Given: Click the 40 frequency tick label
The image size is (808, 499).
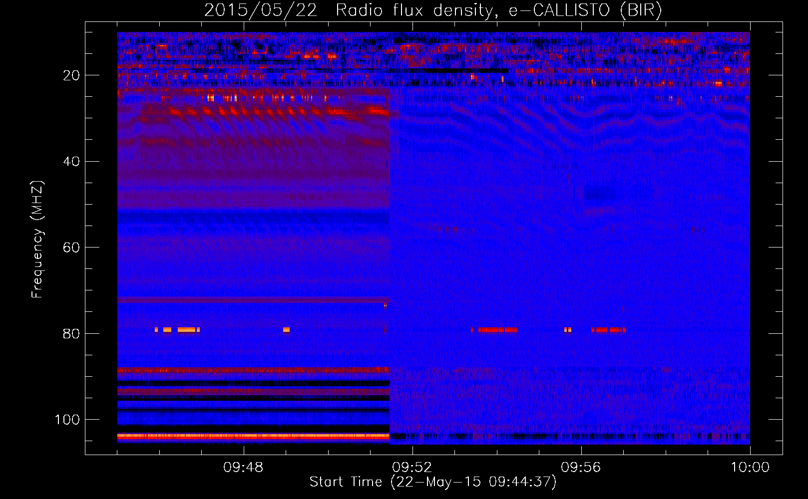Looking at the screenshot, I should [71, 162].
